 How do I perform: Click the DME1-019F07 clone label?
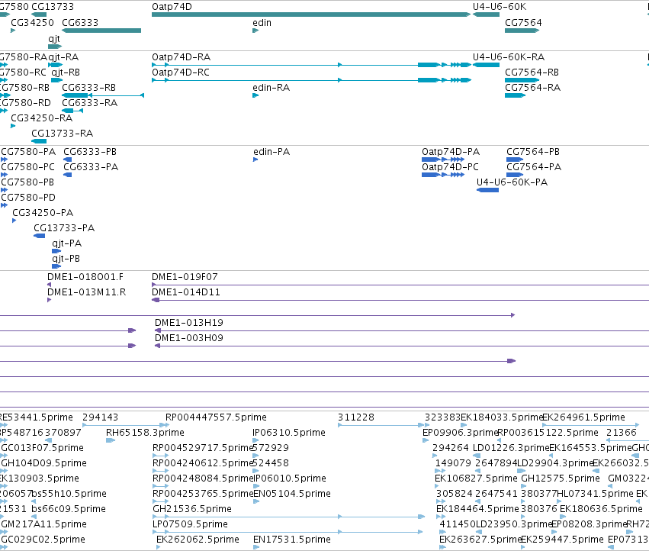click(185, 277)
